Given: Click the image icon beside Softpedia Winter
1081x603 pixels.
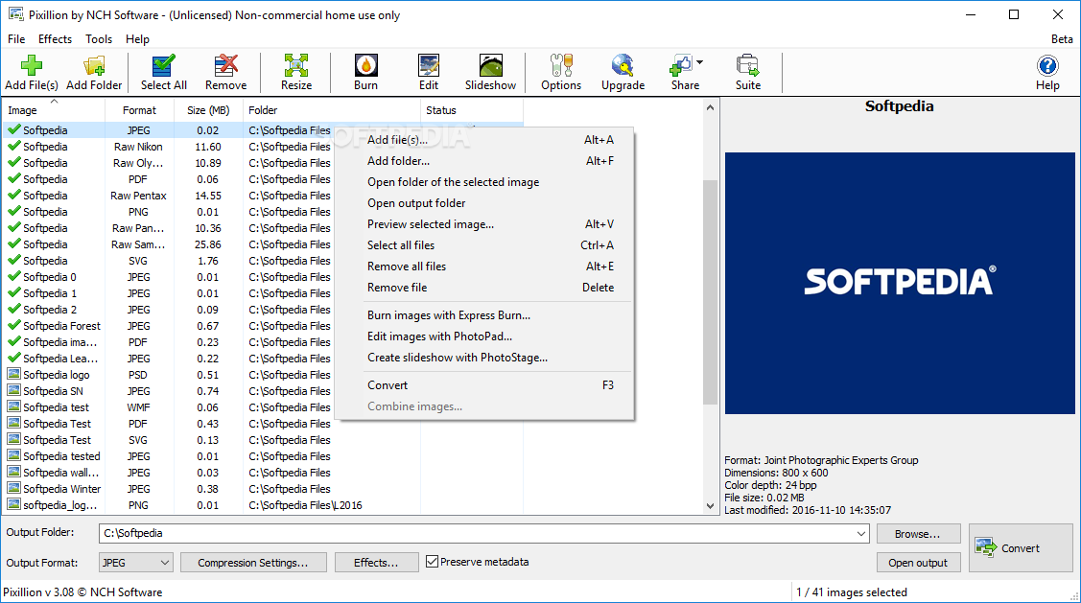Looking at the screenshot, I should pyautogui.click(x=13, y=489).
